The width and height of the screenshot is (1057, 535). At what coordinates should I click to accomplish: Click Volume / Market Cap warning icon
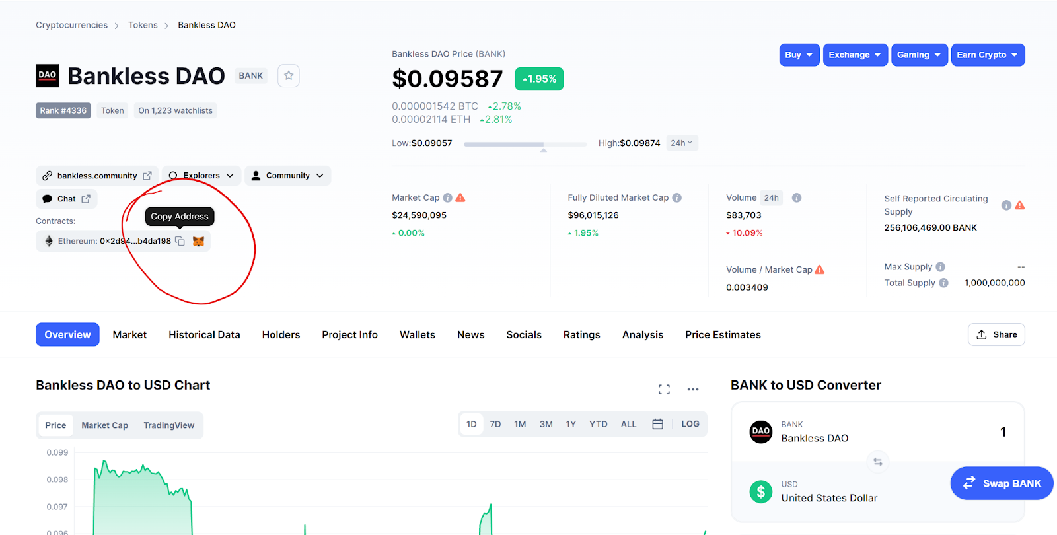point(820,269)
